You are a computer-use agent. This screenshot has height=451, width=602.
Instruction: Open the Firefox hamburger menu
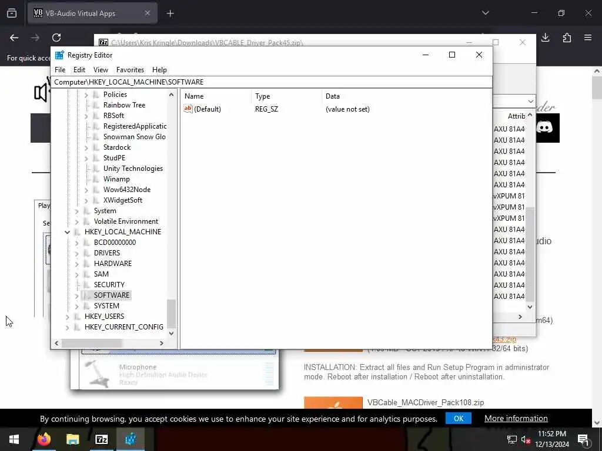(x=588, y=37)
